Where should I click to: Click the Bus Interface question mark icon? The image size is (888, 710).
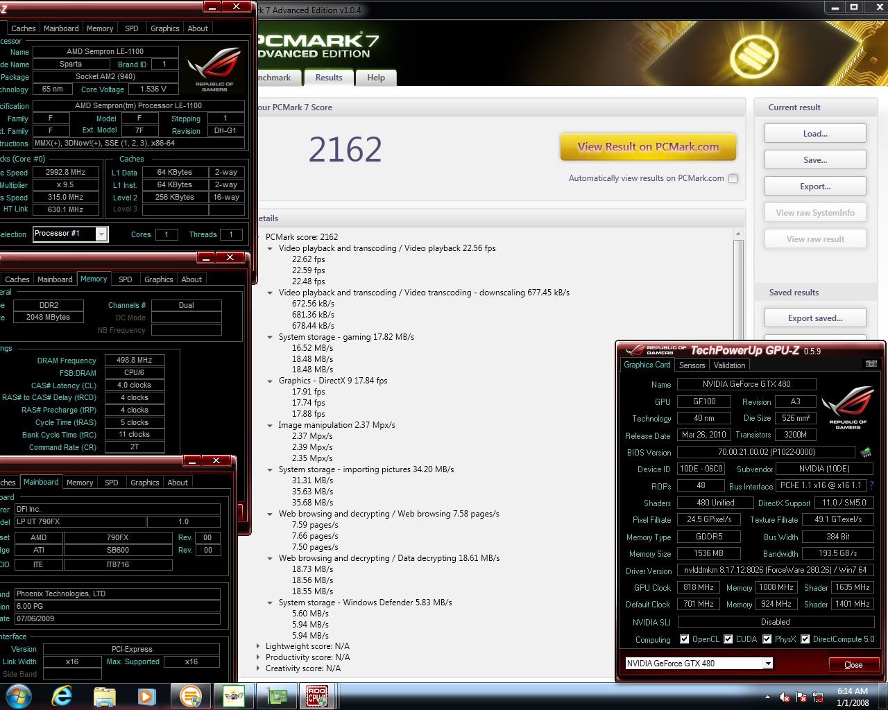(x=871, y=486)
